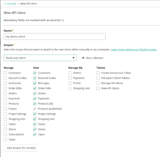The image size is (160, 157).
Task: Uncheck View Payments checkbox
Action: point(35,99)
